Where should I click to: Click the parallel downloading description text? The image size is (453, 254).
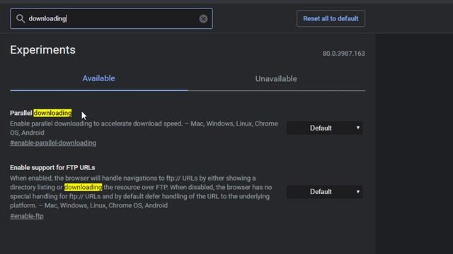tap(144, 128)
